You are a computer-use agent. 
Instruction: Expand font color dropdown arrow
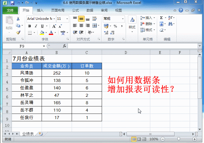coord(55,32)
